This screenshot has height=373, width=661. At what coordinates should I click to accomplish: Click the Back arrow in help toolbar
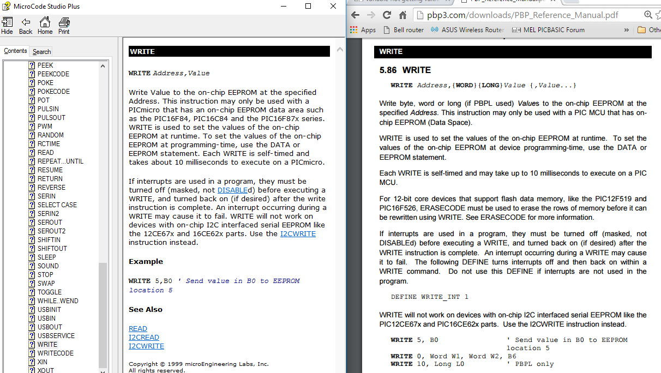click(26, 25)
